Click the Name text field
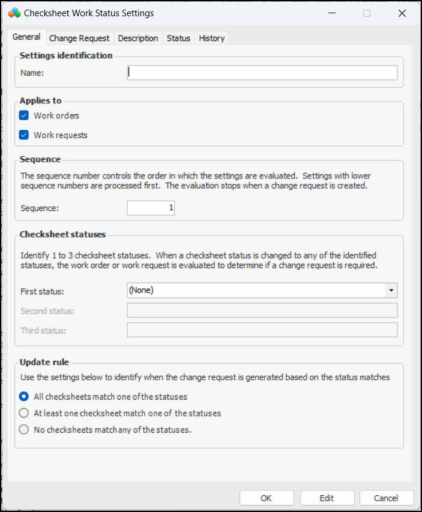This screenshot has height=512, width=422. point(262,73)
